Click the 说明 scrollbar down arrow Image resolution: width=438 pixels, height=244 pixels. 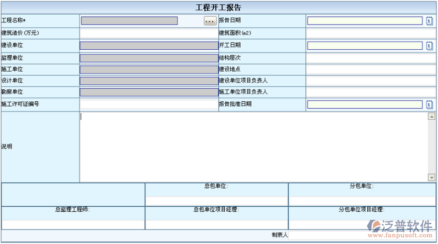pyautogui.click(x=431, y=177)
